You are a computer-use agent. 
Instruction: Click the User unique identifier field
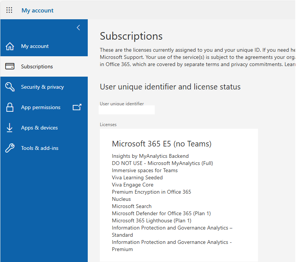click(127, 110)
